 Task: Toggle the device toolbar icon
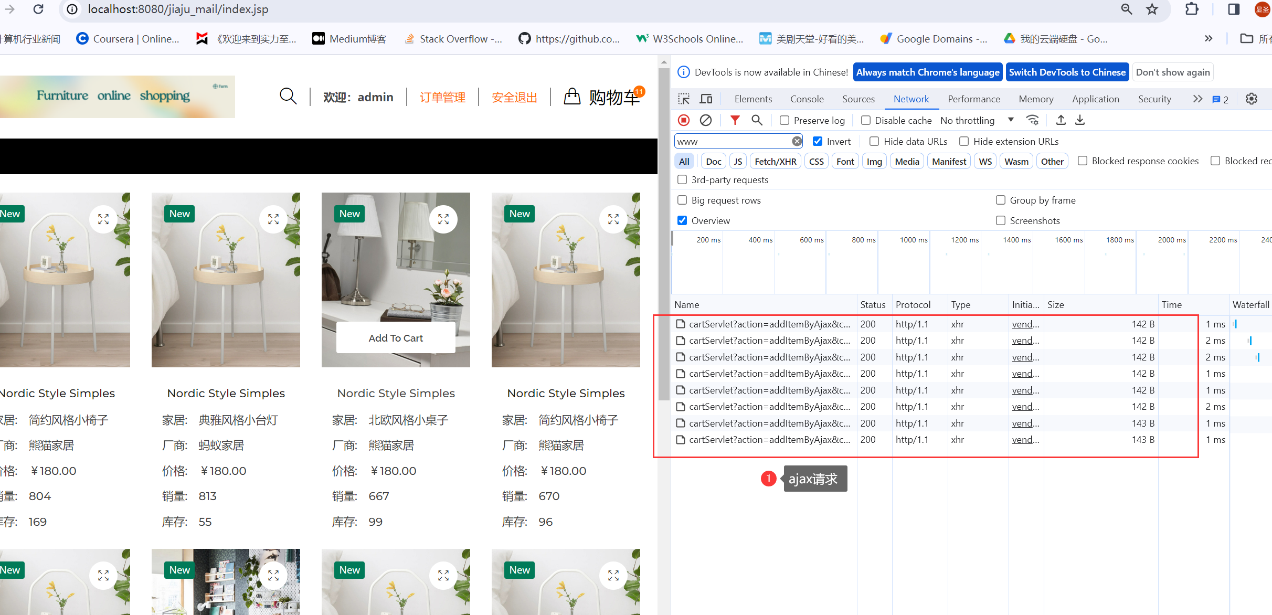pos(706,99)
